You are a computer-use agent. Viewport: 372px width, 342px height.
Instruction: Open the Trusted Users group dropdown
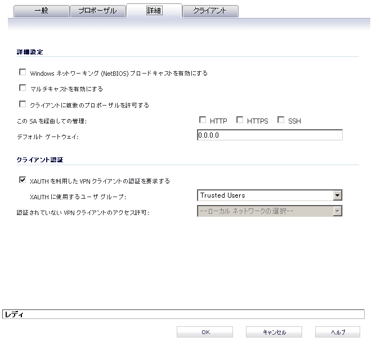(270, 195)
